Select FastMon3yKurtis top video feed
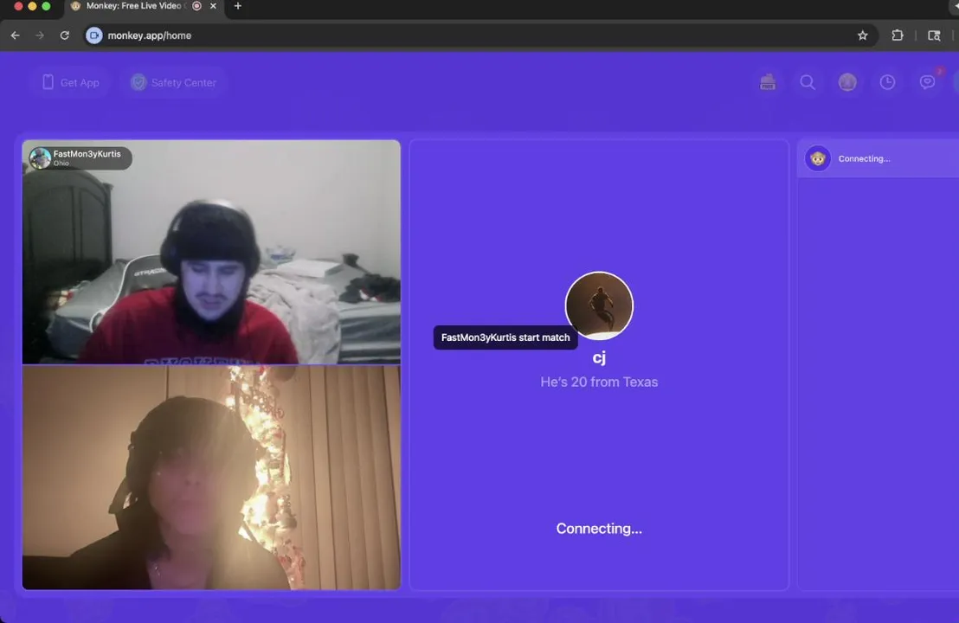The image size is (959, 623). click(211, 252)
